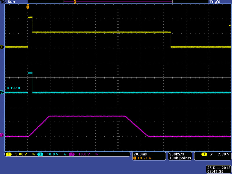232x174 pixels.
Task: Select the yellow channel 1 ground marker
Action: [x=2, y=47]
